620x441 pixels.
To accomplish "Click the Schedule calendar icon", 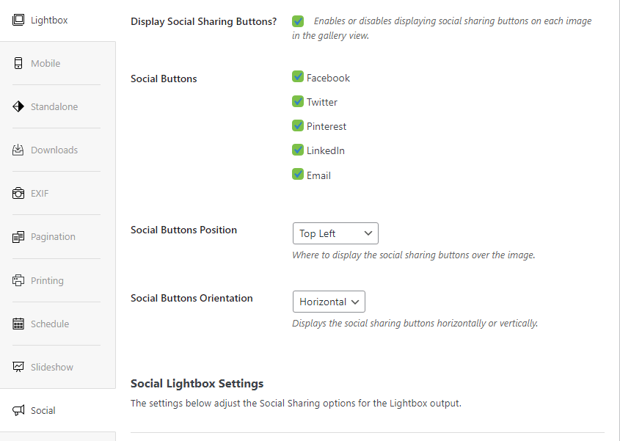I will point(18,324).
